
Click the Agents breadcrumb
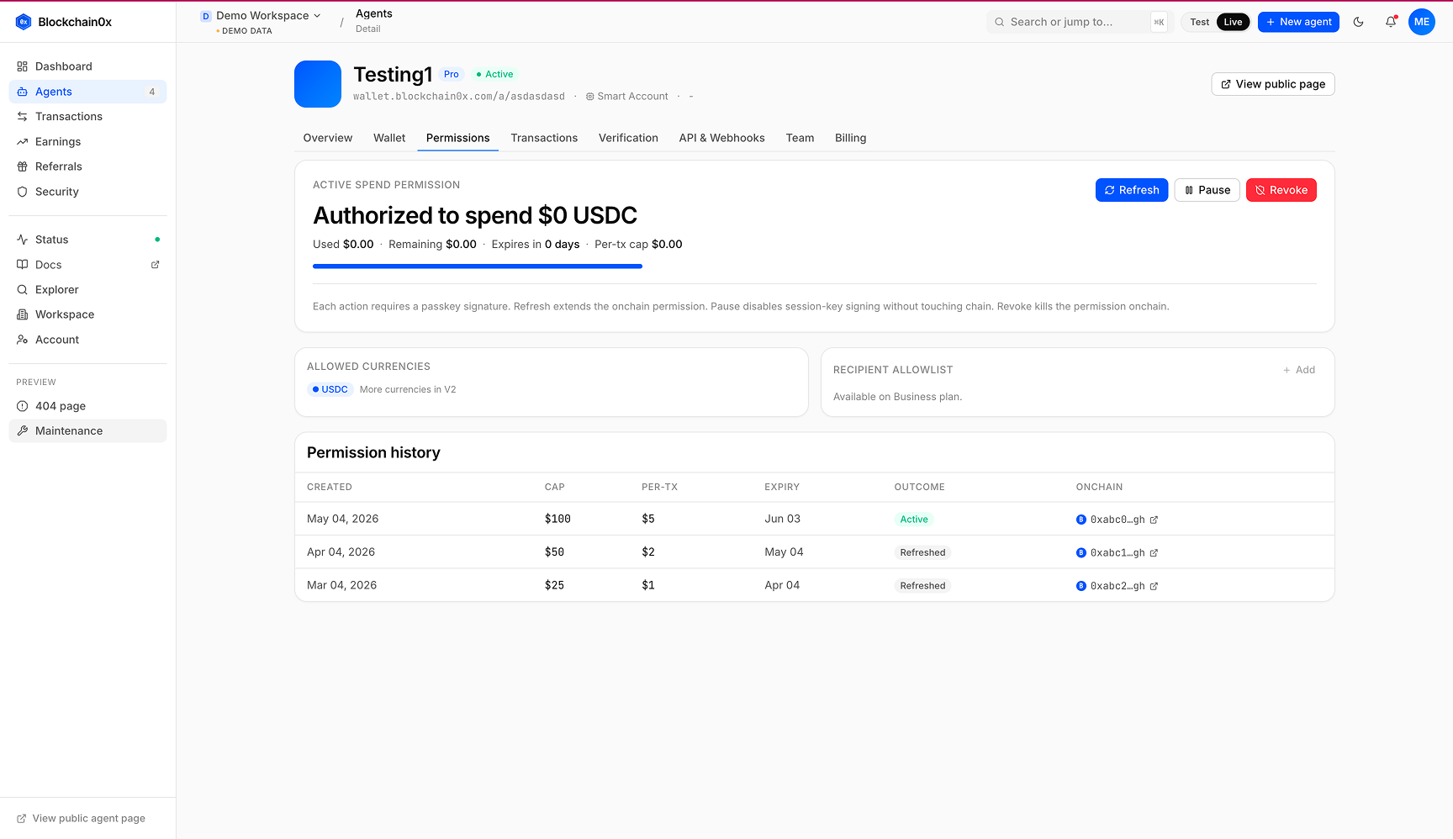pyautogui.click(x=374, y=13)
